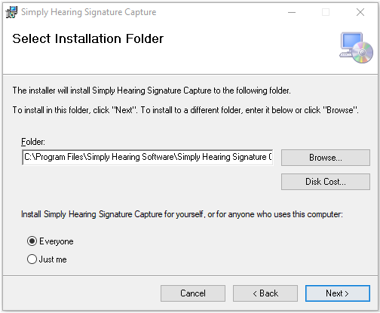Click the "Everyone" option label text
This screenshot has height=313, width=380.
click(57, 241)
